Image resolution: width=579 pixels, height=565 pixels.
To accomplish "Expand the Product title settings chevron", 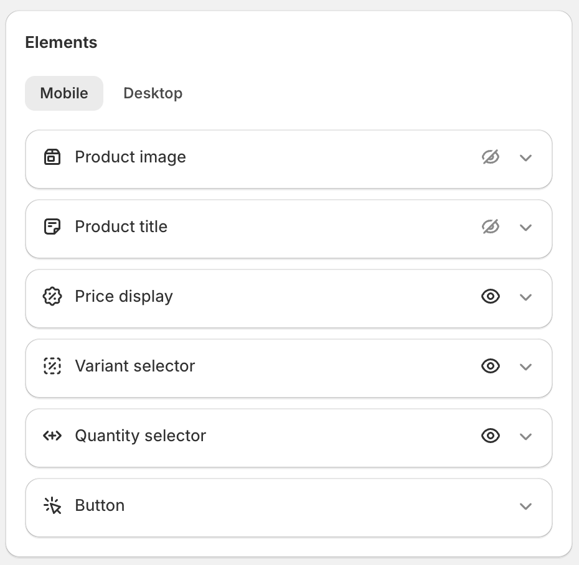I will [525, 228].
